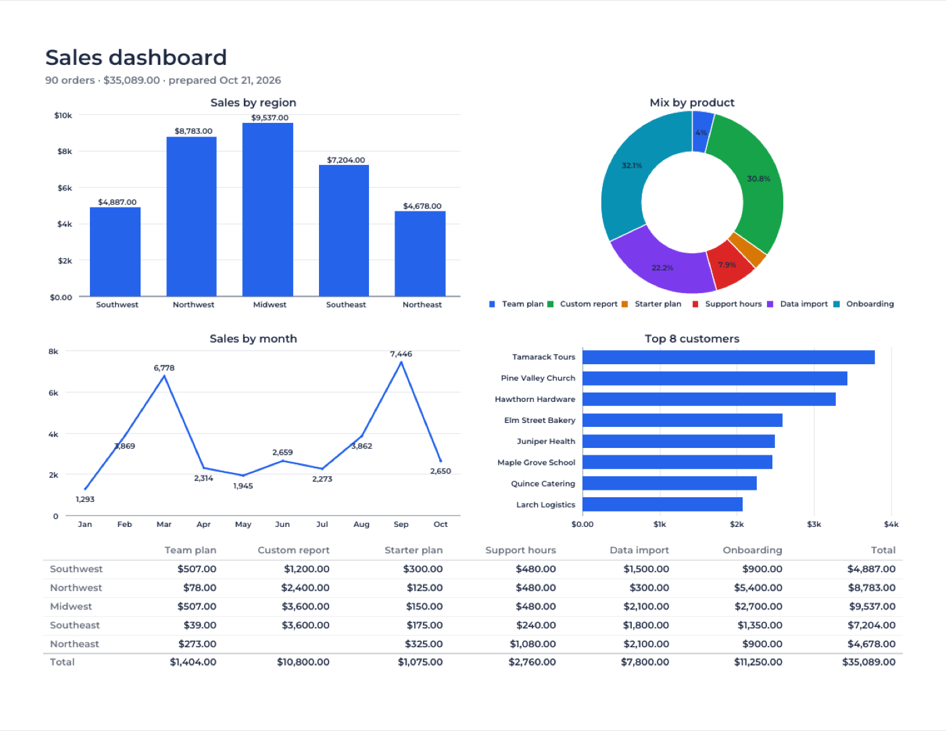Image resolution: width=946 pixels, height=731 pixels.
Task: Click the Mix by product chart title
Action: (x=692, y=103)
